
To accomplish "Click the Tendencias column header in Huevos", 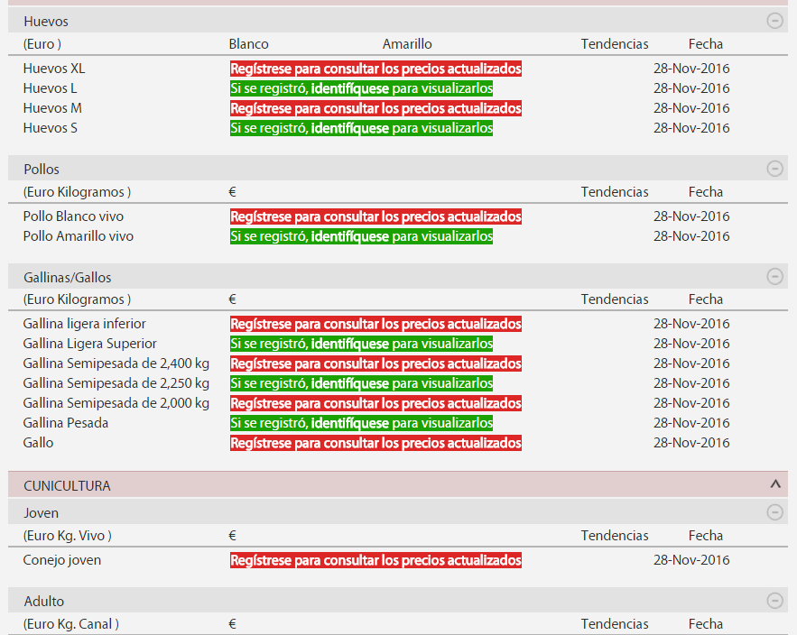I will tap(614, 44).
